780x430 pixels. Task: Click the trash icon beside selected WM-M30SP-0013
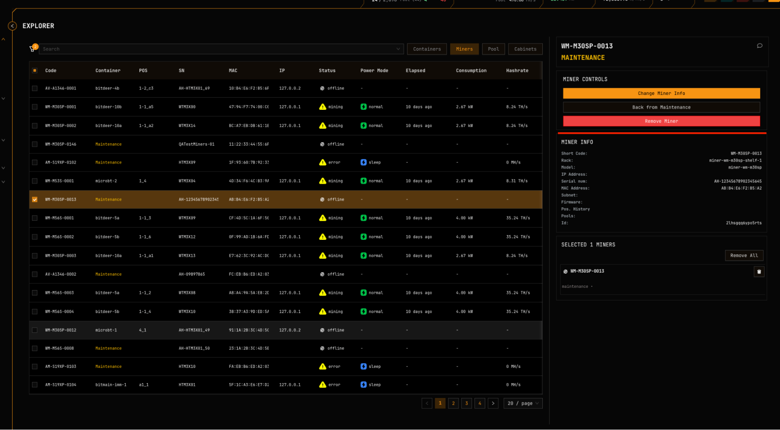(x=759, y=271)
